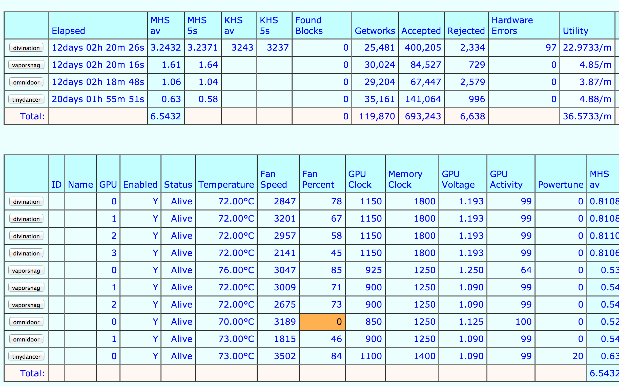Click the GPU Activity column header
619x386 pixels.
511,174
